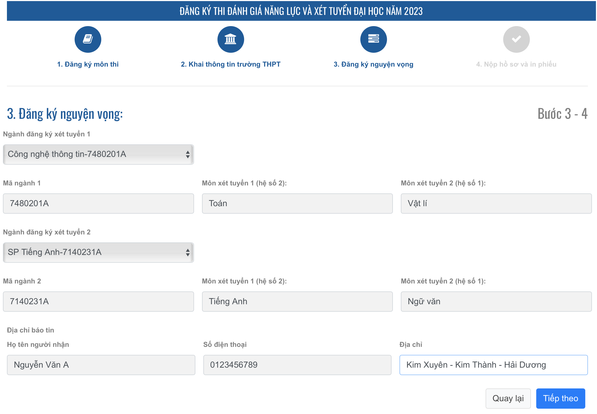Click the Ngữ văn subject field
Screen dimensions: 597x414
(x=496, y=301)
